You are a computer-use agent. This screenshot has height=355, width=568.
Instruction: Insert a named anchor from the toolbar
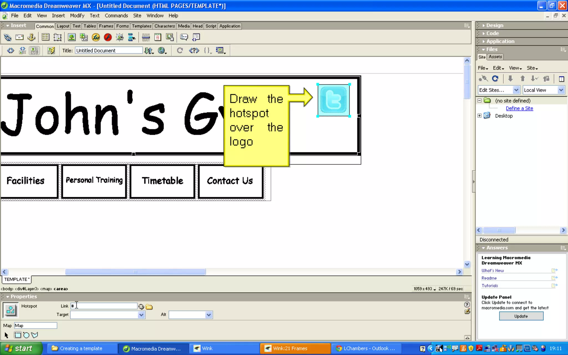click(x=31, y=37)
